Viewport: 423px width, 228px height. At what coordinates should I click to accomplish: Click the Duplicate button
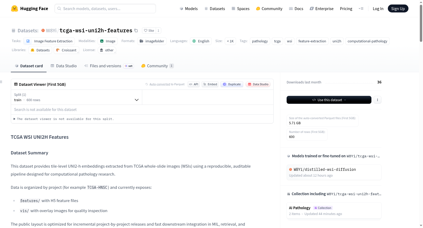pos(232,84)
